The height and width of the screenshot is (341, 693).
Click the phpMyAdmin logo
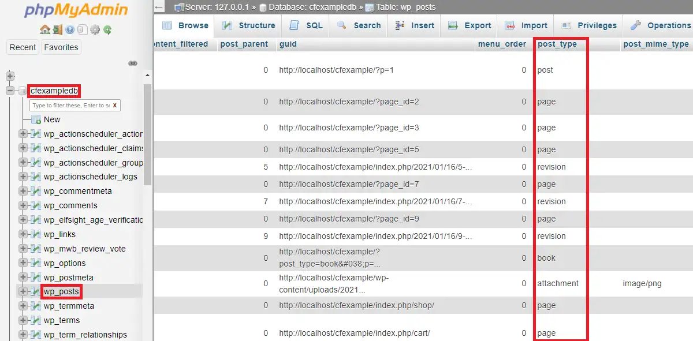(x=75, y=10)
